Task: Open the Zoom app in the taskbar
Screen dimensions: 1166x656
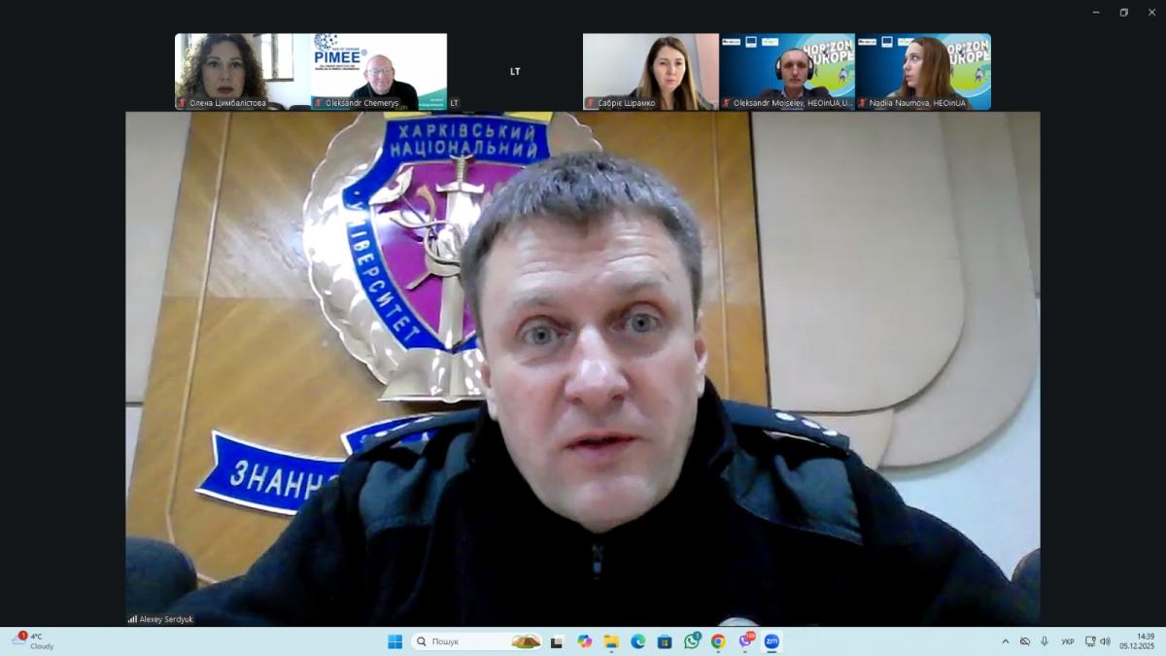Action: pos(772,641)
